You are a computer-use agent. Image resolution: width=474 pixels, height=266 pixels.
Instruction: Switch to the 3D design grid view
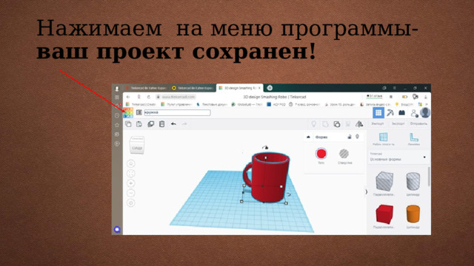(378, 113)
